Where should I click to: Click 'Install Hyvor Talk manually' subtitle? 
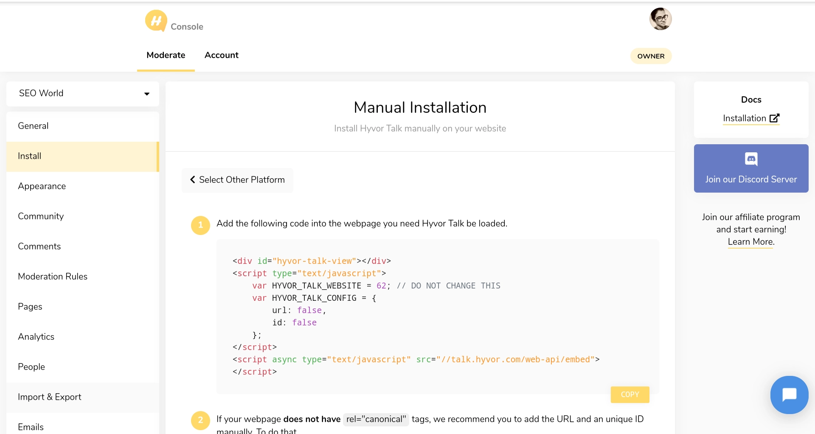click(x=420, y=129)
